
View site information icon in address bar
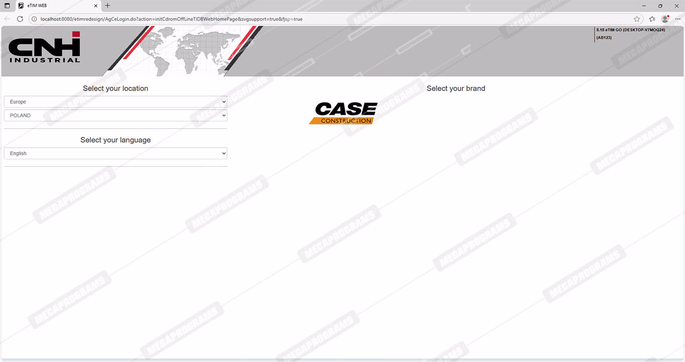click(x=35, y=19)
